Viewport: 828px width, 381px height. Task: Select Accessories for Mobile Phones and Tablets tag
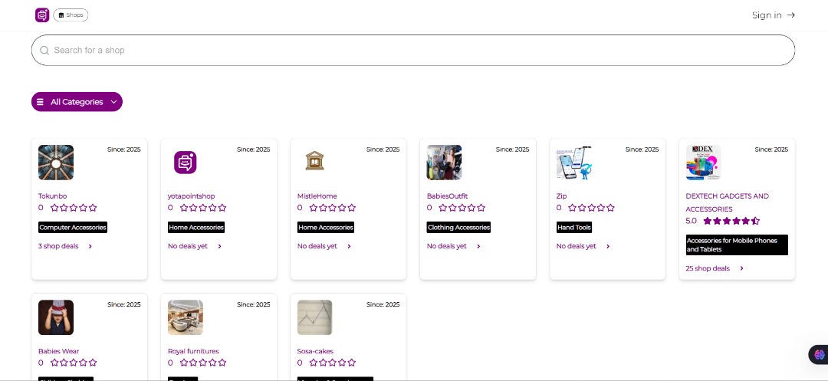(738, 245)
